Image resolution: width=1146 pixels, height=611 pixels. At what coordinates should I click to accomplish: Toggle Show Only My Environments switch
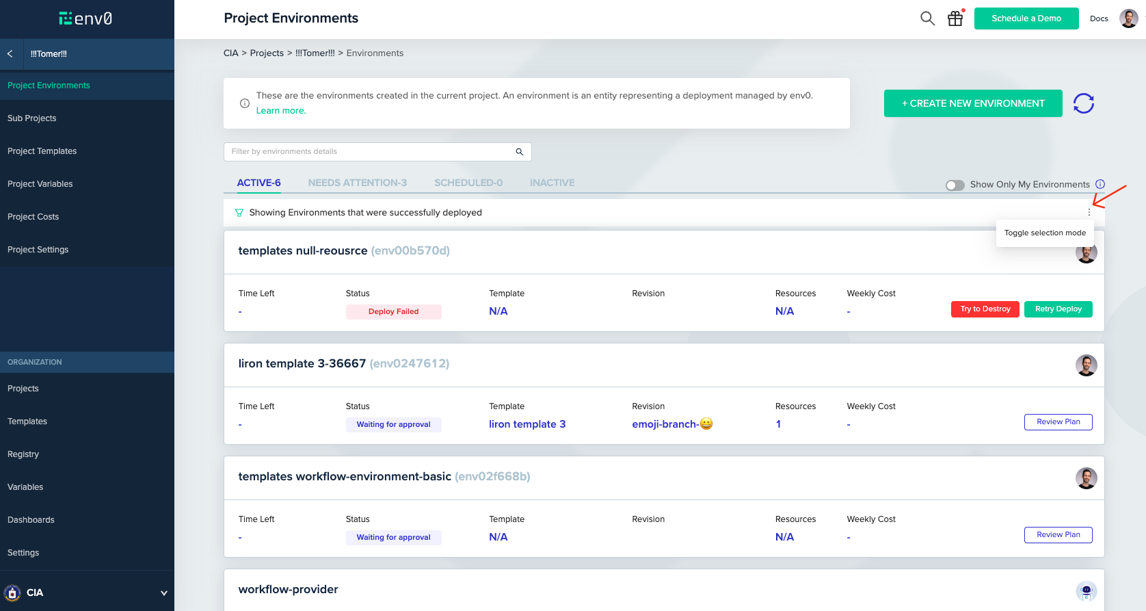pos(955,185)
